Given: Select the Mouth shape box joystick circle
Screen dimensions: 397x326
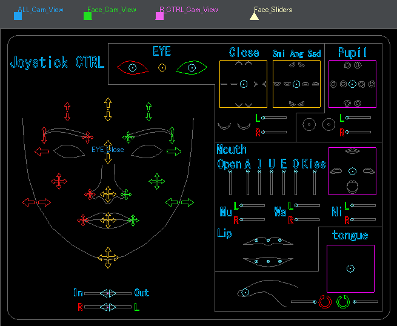Looking at the screenshot, I should pyautogui.click(x=352, y=171).
